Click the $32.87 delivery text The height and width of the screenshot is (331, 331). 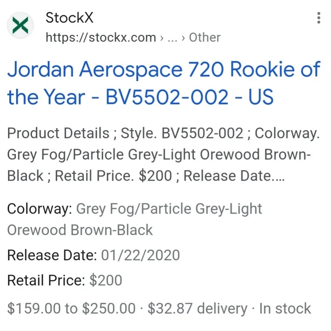(197, 309)
